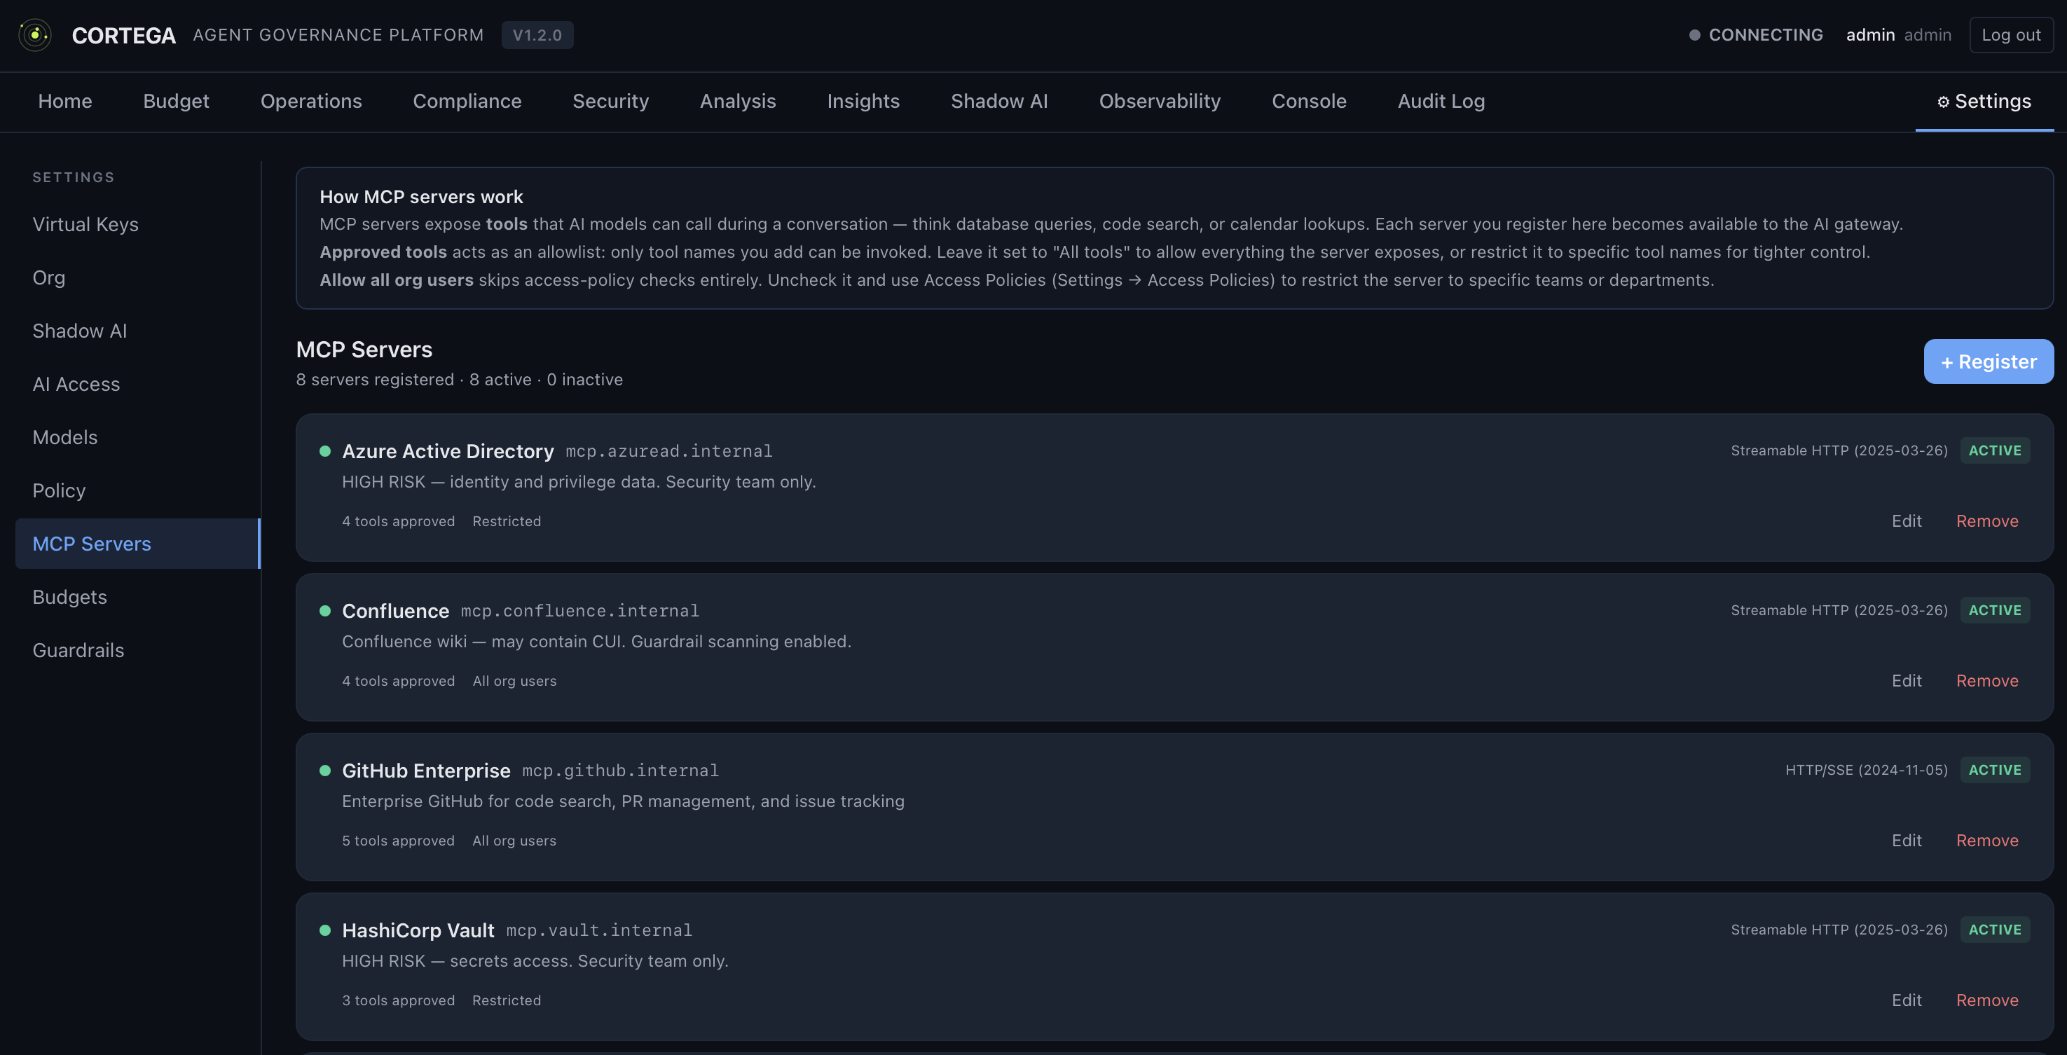The width and height of the screenshot is (2067, 1055).
Task: Click the ACTIVE badge for Confluence
Action: point(1995,611)
